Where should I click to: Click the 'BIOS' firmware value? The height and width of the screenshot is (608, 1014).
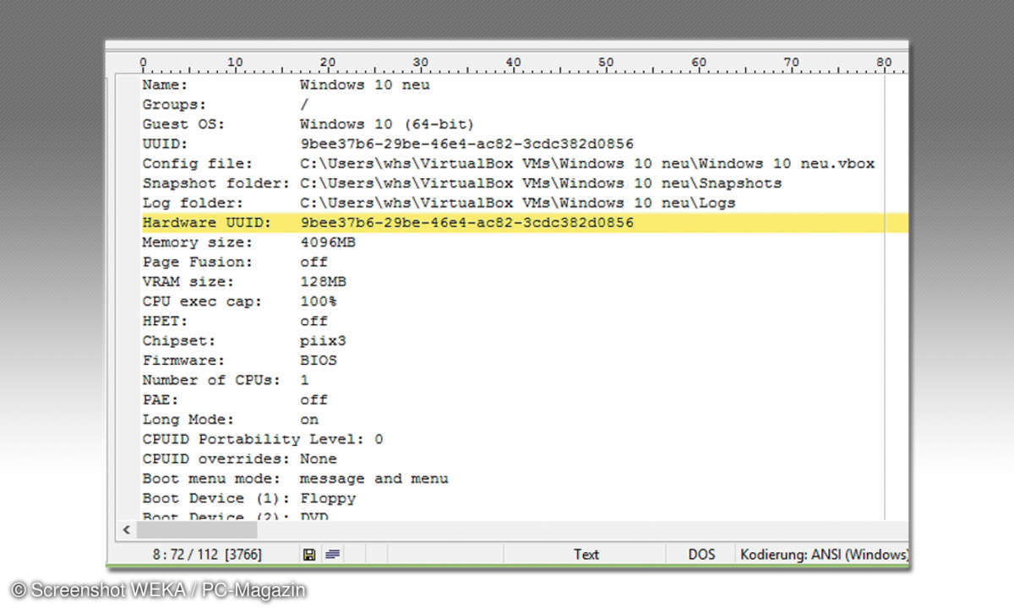click(x=319, y=361)
